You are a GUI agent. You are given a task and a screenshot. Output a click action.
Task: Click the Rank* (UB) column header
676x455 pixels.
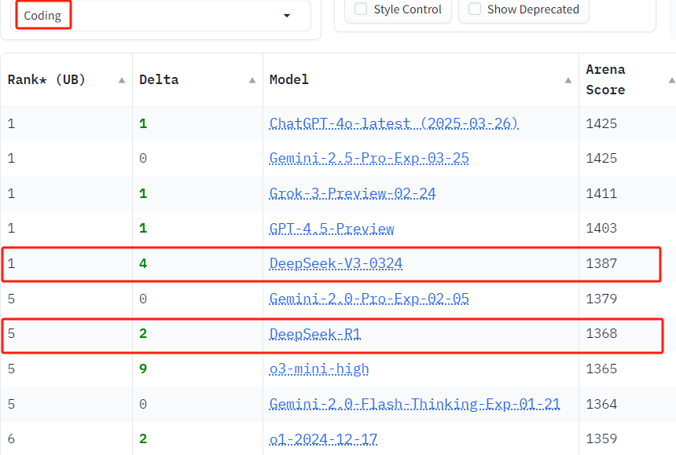pyautogui.click(x=66, y=79)
